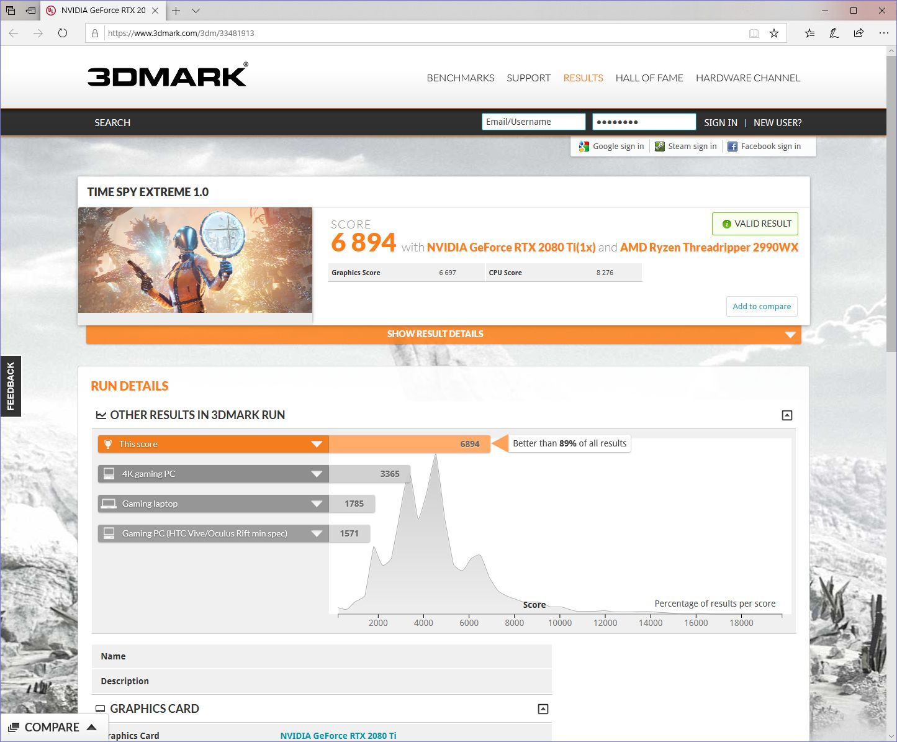Open the NVIDIA GeForce RTX 2080 Ti graphics card link

pyautogui.click(x=338, y=736)
